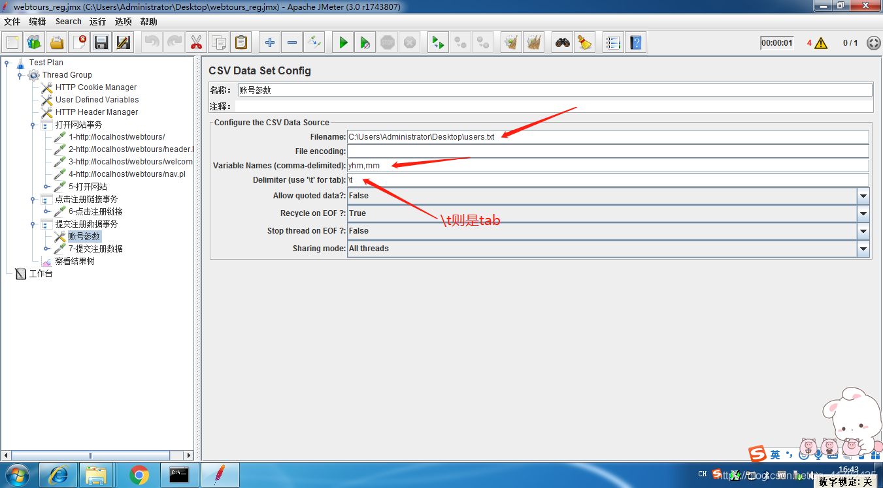Open Chrome from the taskbar
The width and height of the screenshot is (883, 488).
tap(139, 475)
